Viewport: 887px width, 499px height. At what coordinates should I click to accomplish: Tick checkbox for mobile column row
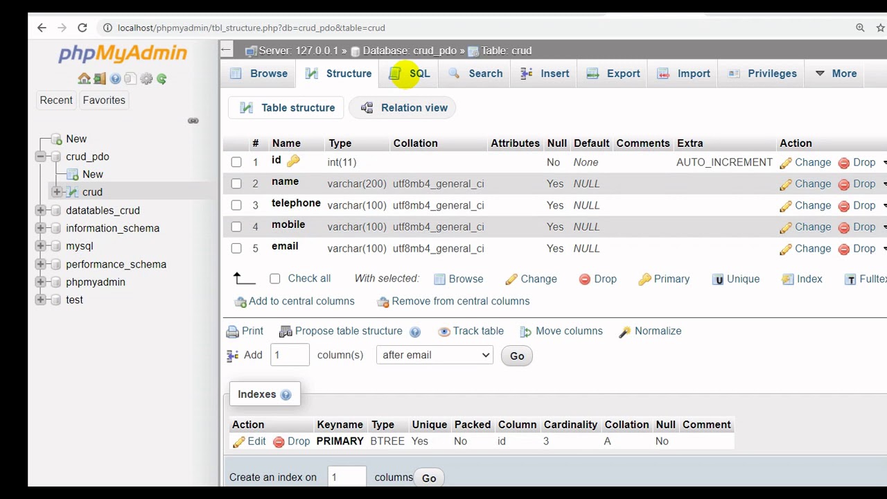pyautogui.click(x=236, y=227)
